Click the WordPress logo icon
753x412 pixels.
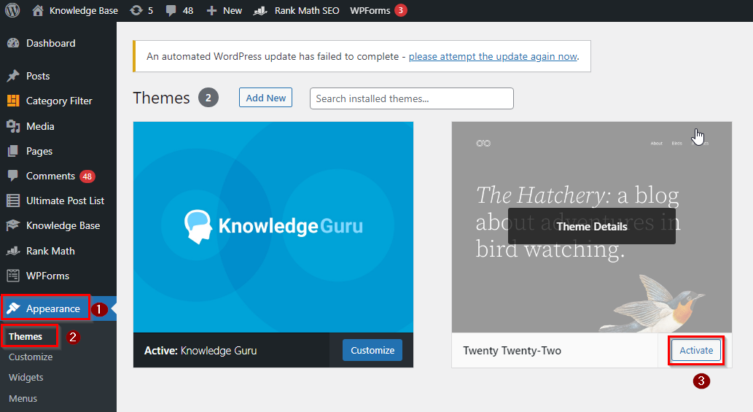click(12, 10)
